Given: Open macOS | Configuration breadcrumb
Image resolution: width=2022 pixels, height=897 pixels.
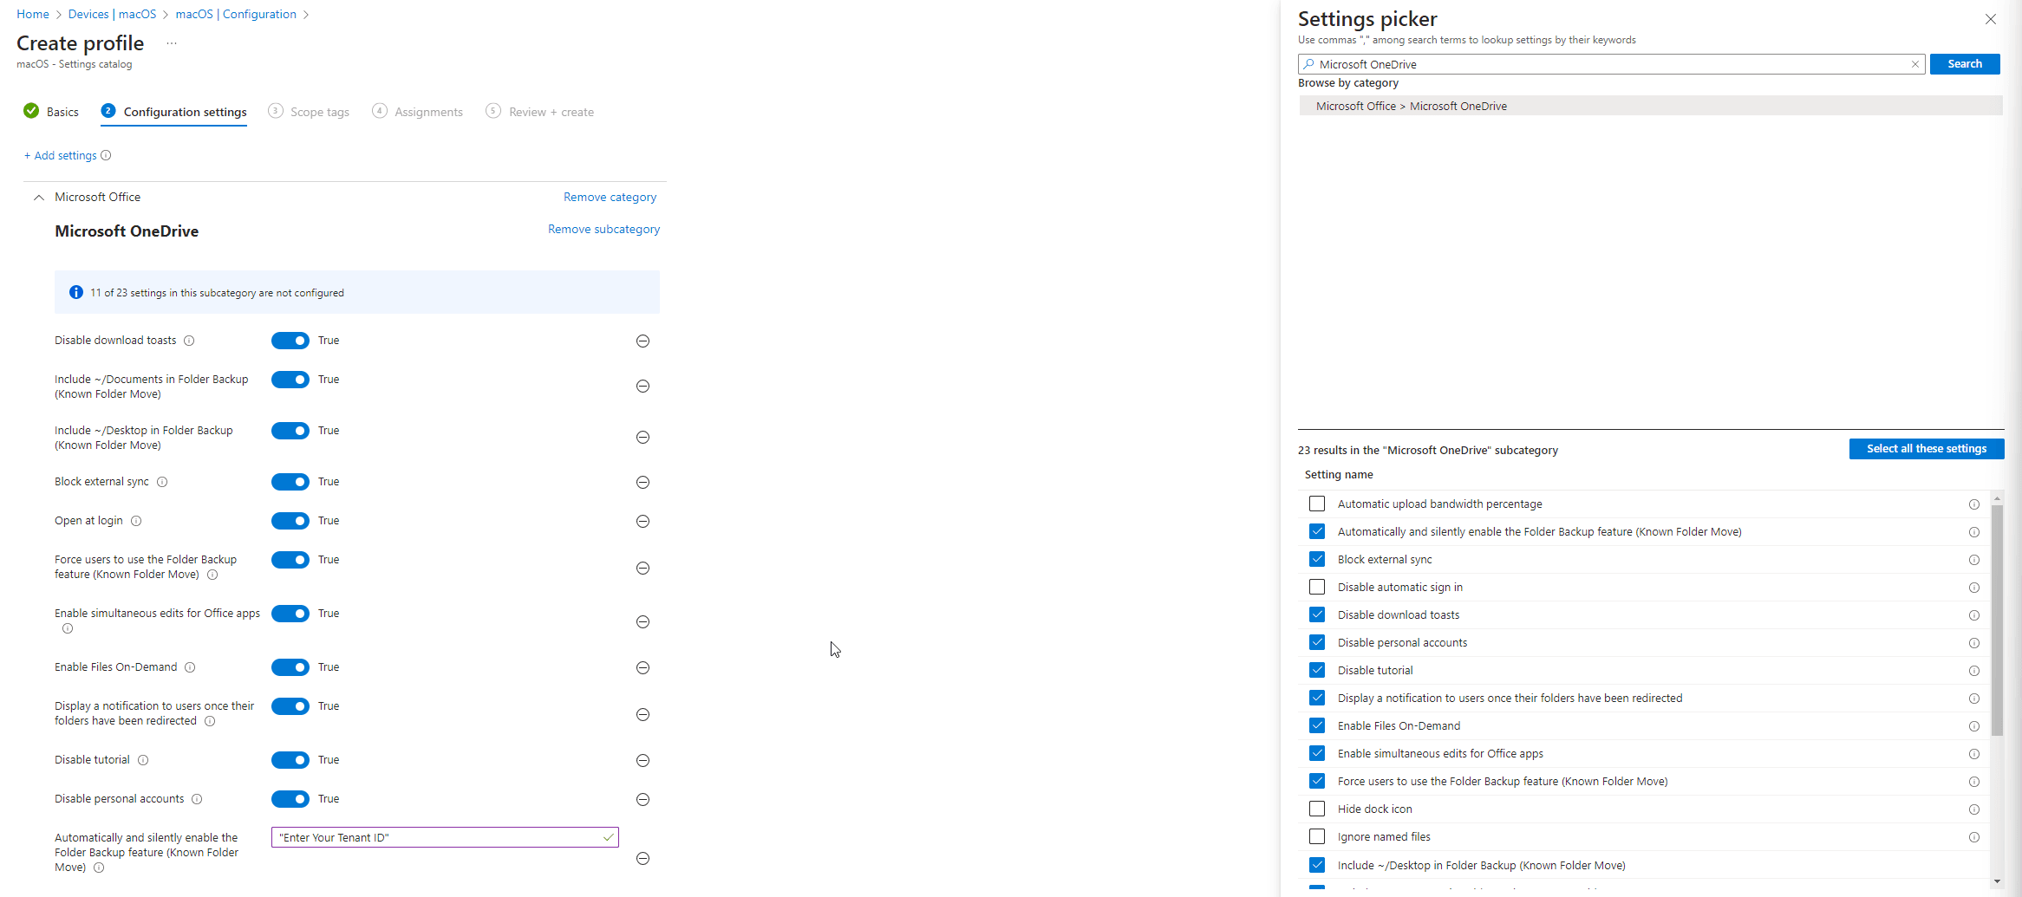Looking at the screenshot, I should pos(236,14).
